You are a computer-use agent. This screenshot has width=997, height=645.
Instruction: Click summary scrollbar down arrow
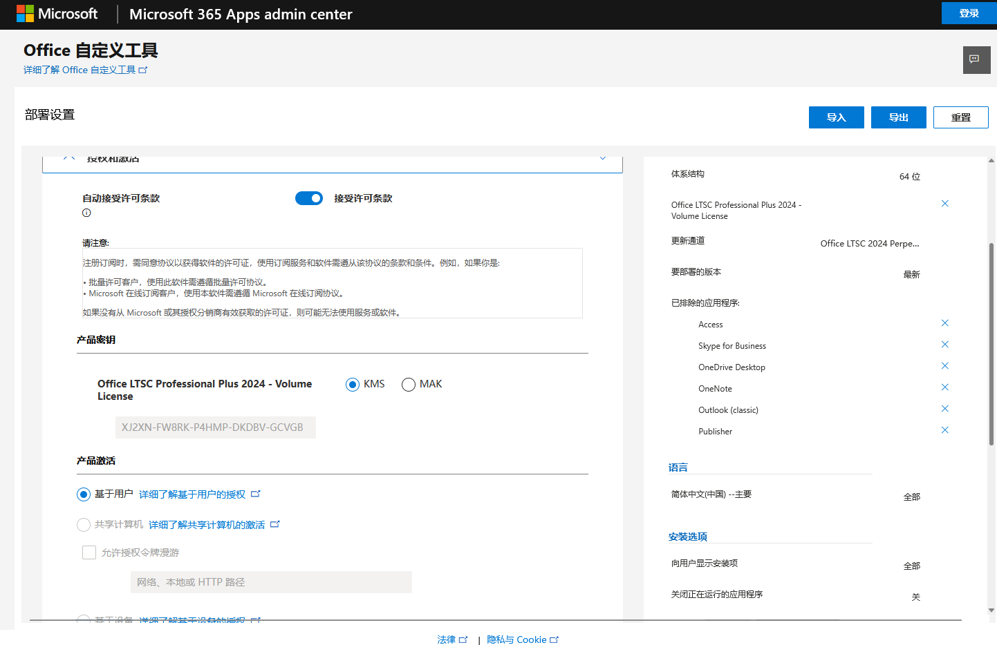[x=991, y=610]
